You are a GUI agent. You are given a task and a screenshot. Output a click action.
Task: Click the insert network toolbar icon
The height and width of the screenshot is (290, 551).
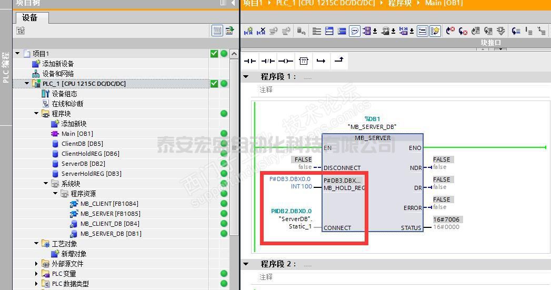[248, 31]
